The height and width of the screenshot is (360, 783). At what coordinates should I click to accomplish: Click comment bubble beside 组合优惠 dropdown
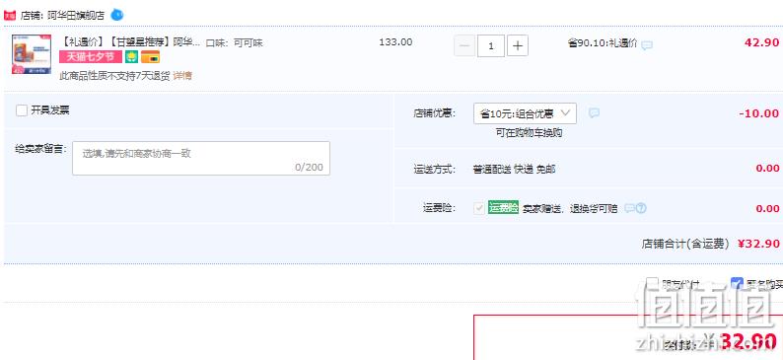point(594,112)
